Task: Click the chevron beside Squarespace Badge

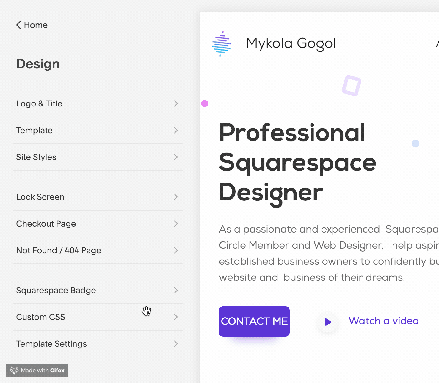Action: [176, 290]
